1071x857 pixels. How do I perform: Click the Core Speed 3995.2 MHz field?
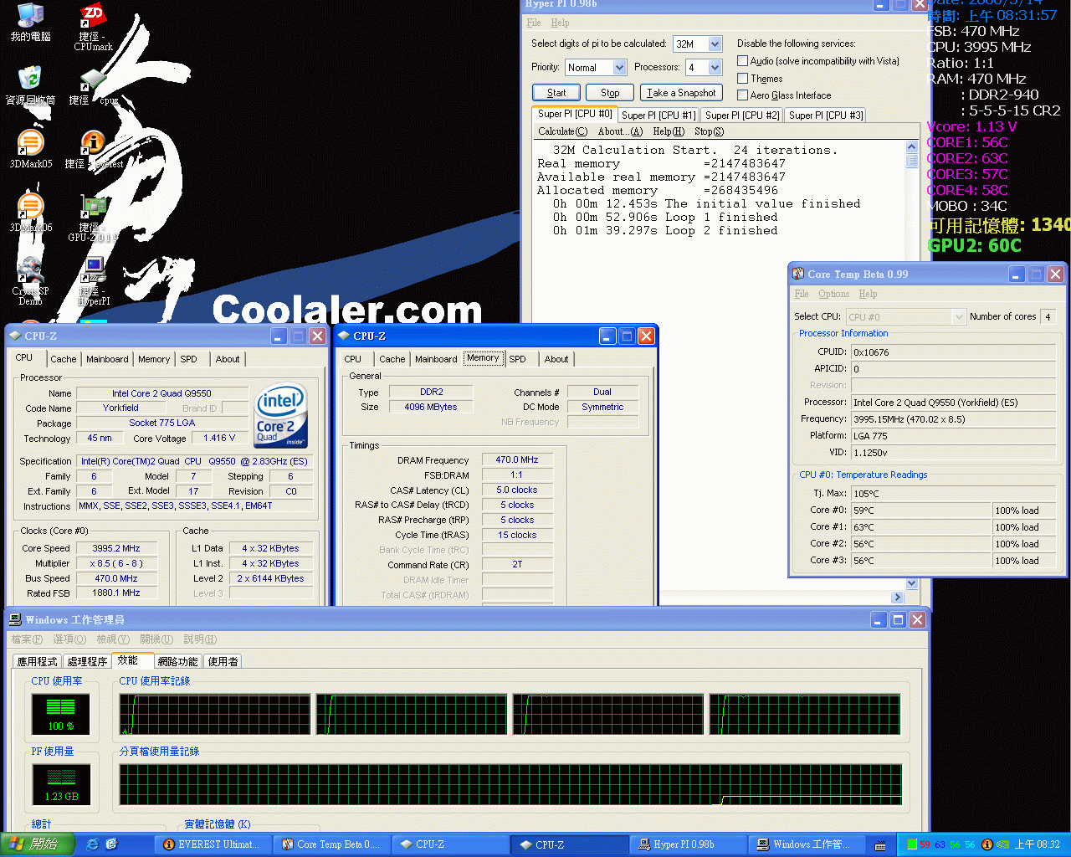tap(116, 548)
